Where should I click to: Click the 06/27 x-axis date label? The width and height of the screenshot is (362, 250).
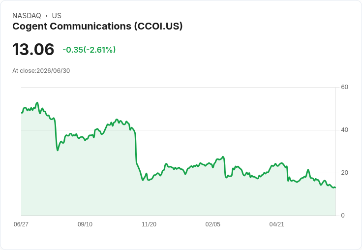21,224
